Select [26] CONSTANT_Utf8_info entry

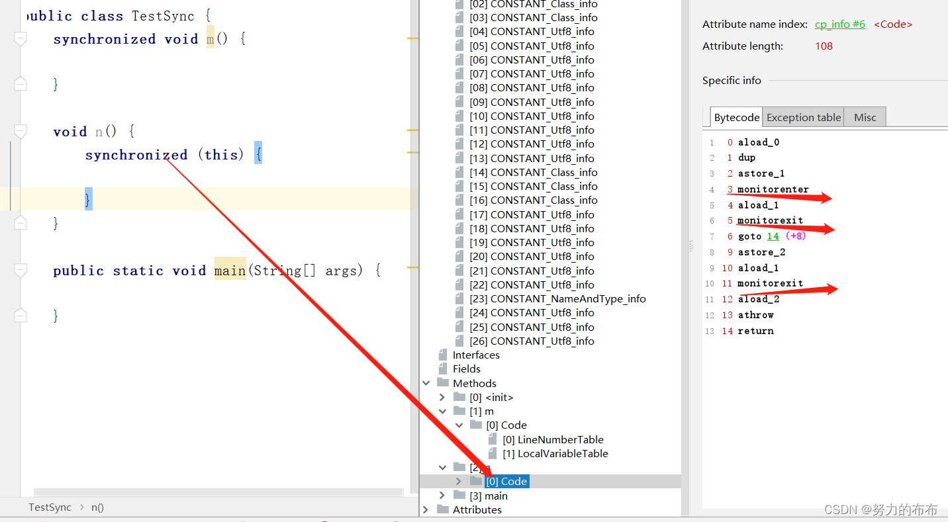[x=532, y=341]
